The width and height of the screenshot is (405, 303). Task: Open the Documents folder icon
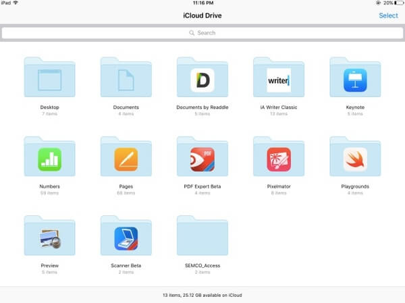126,77
